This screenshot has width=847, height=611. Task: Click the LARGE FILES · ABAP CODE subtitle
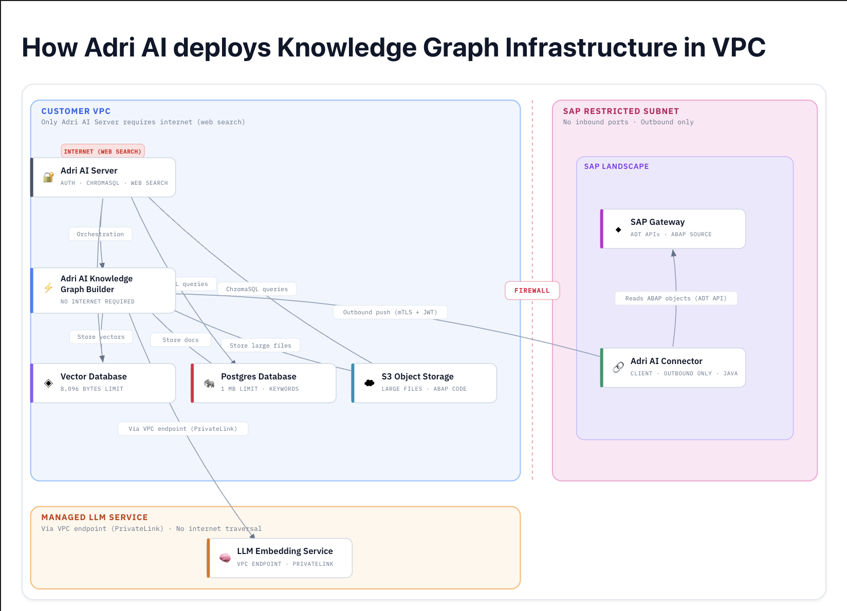(x=424, y=389)
